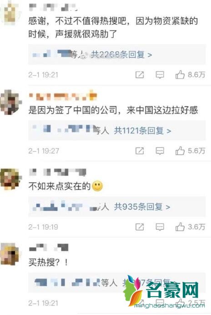Tap the reply bubble icon on the 19:27 comment
The width and height of the screenshot is (211, 315).
click(x=160, y=151)
